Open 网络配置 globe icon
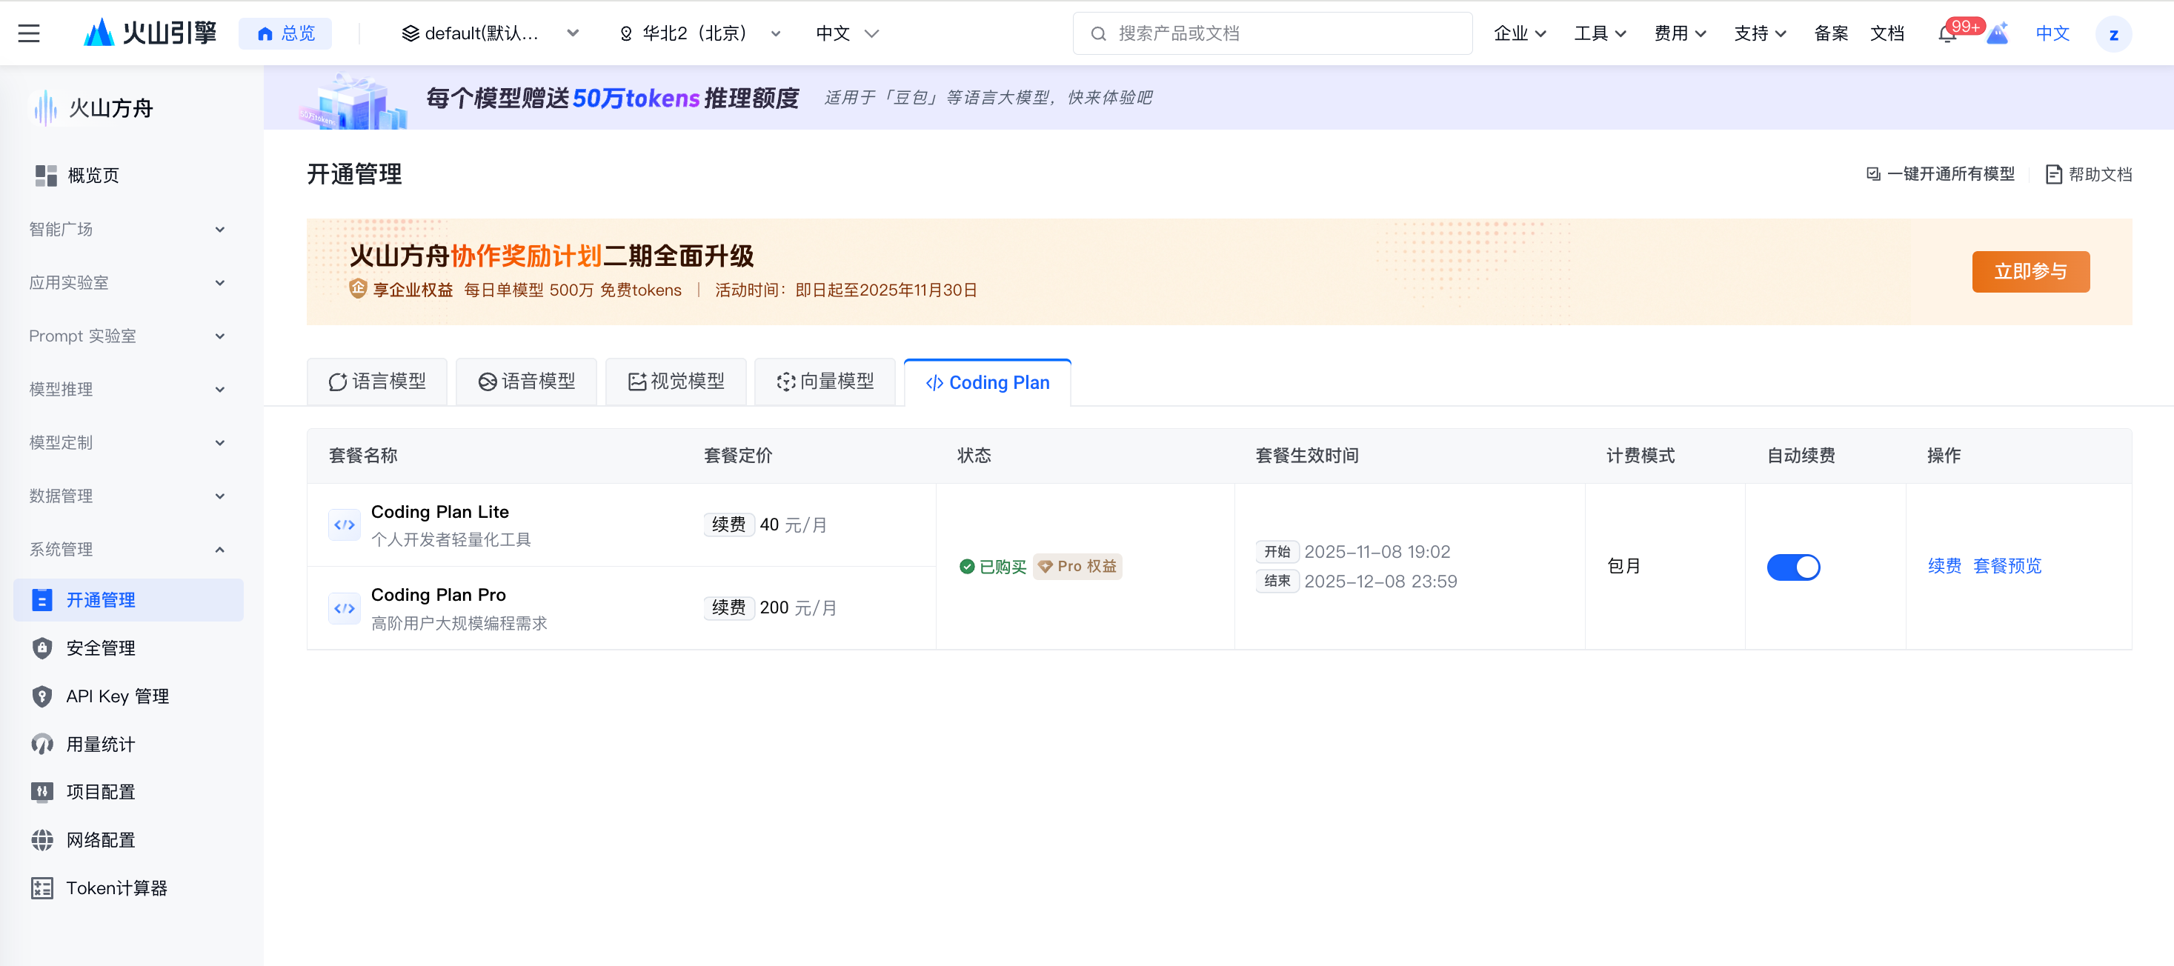 [42, 839]
